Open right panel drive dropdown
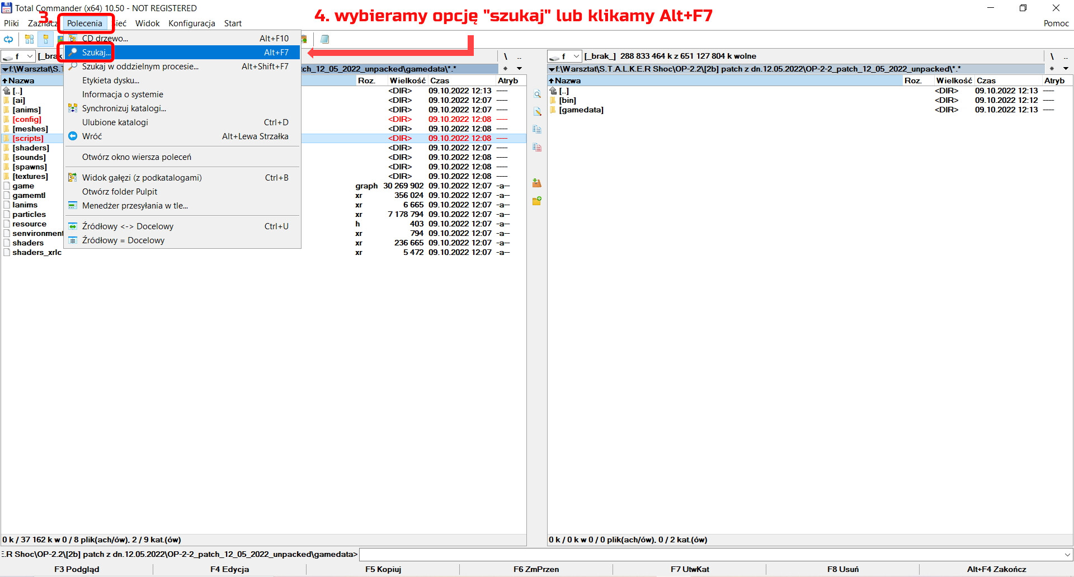The height and width of the screenshot is (577, 1074). click(565, 56)
